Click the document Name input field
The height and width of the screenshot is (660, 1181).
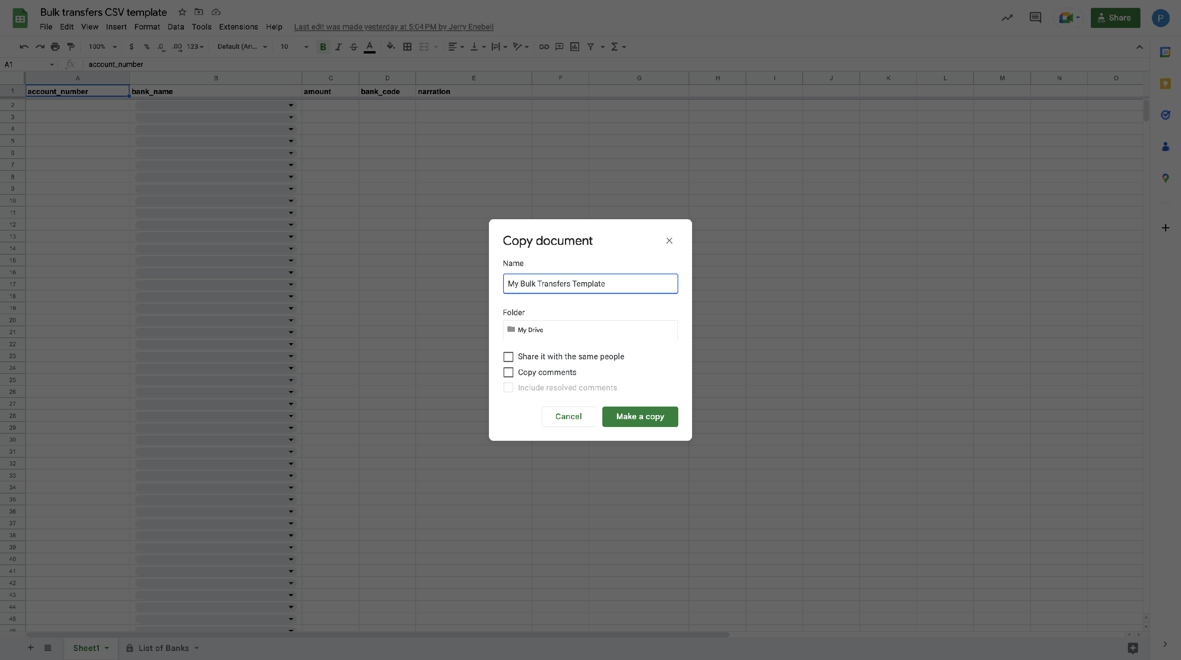[x=590, y=284]
